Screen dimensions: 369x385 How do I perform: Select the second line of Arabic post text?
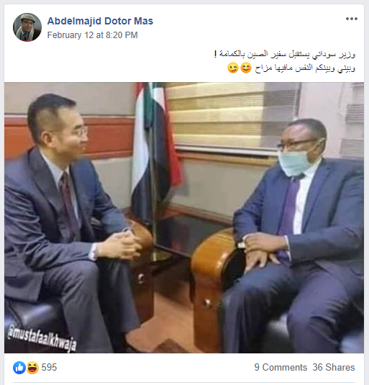[x=291, y=68]
